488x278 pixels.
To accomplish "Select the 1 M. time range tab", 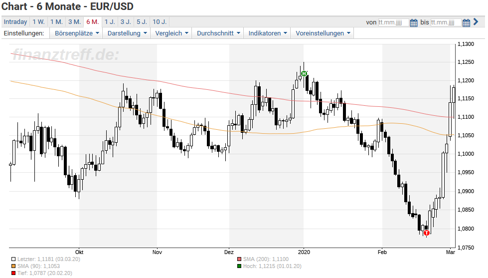I will point(57,22).
